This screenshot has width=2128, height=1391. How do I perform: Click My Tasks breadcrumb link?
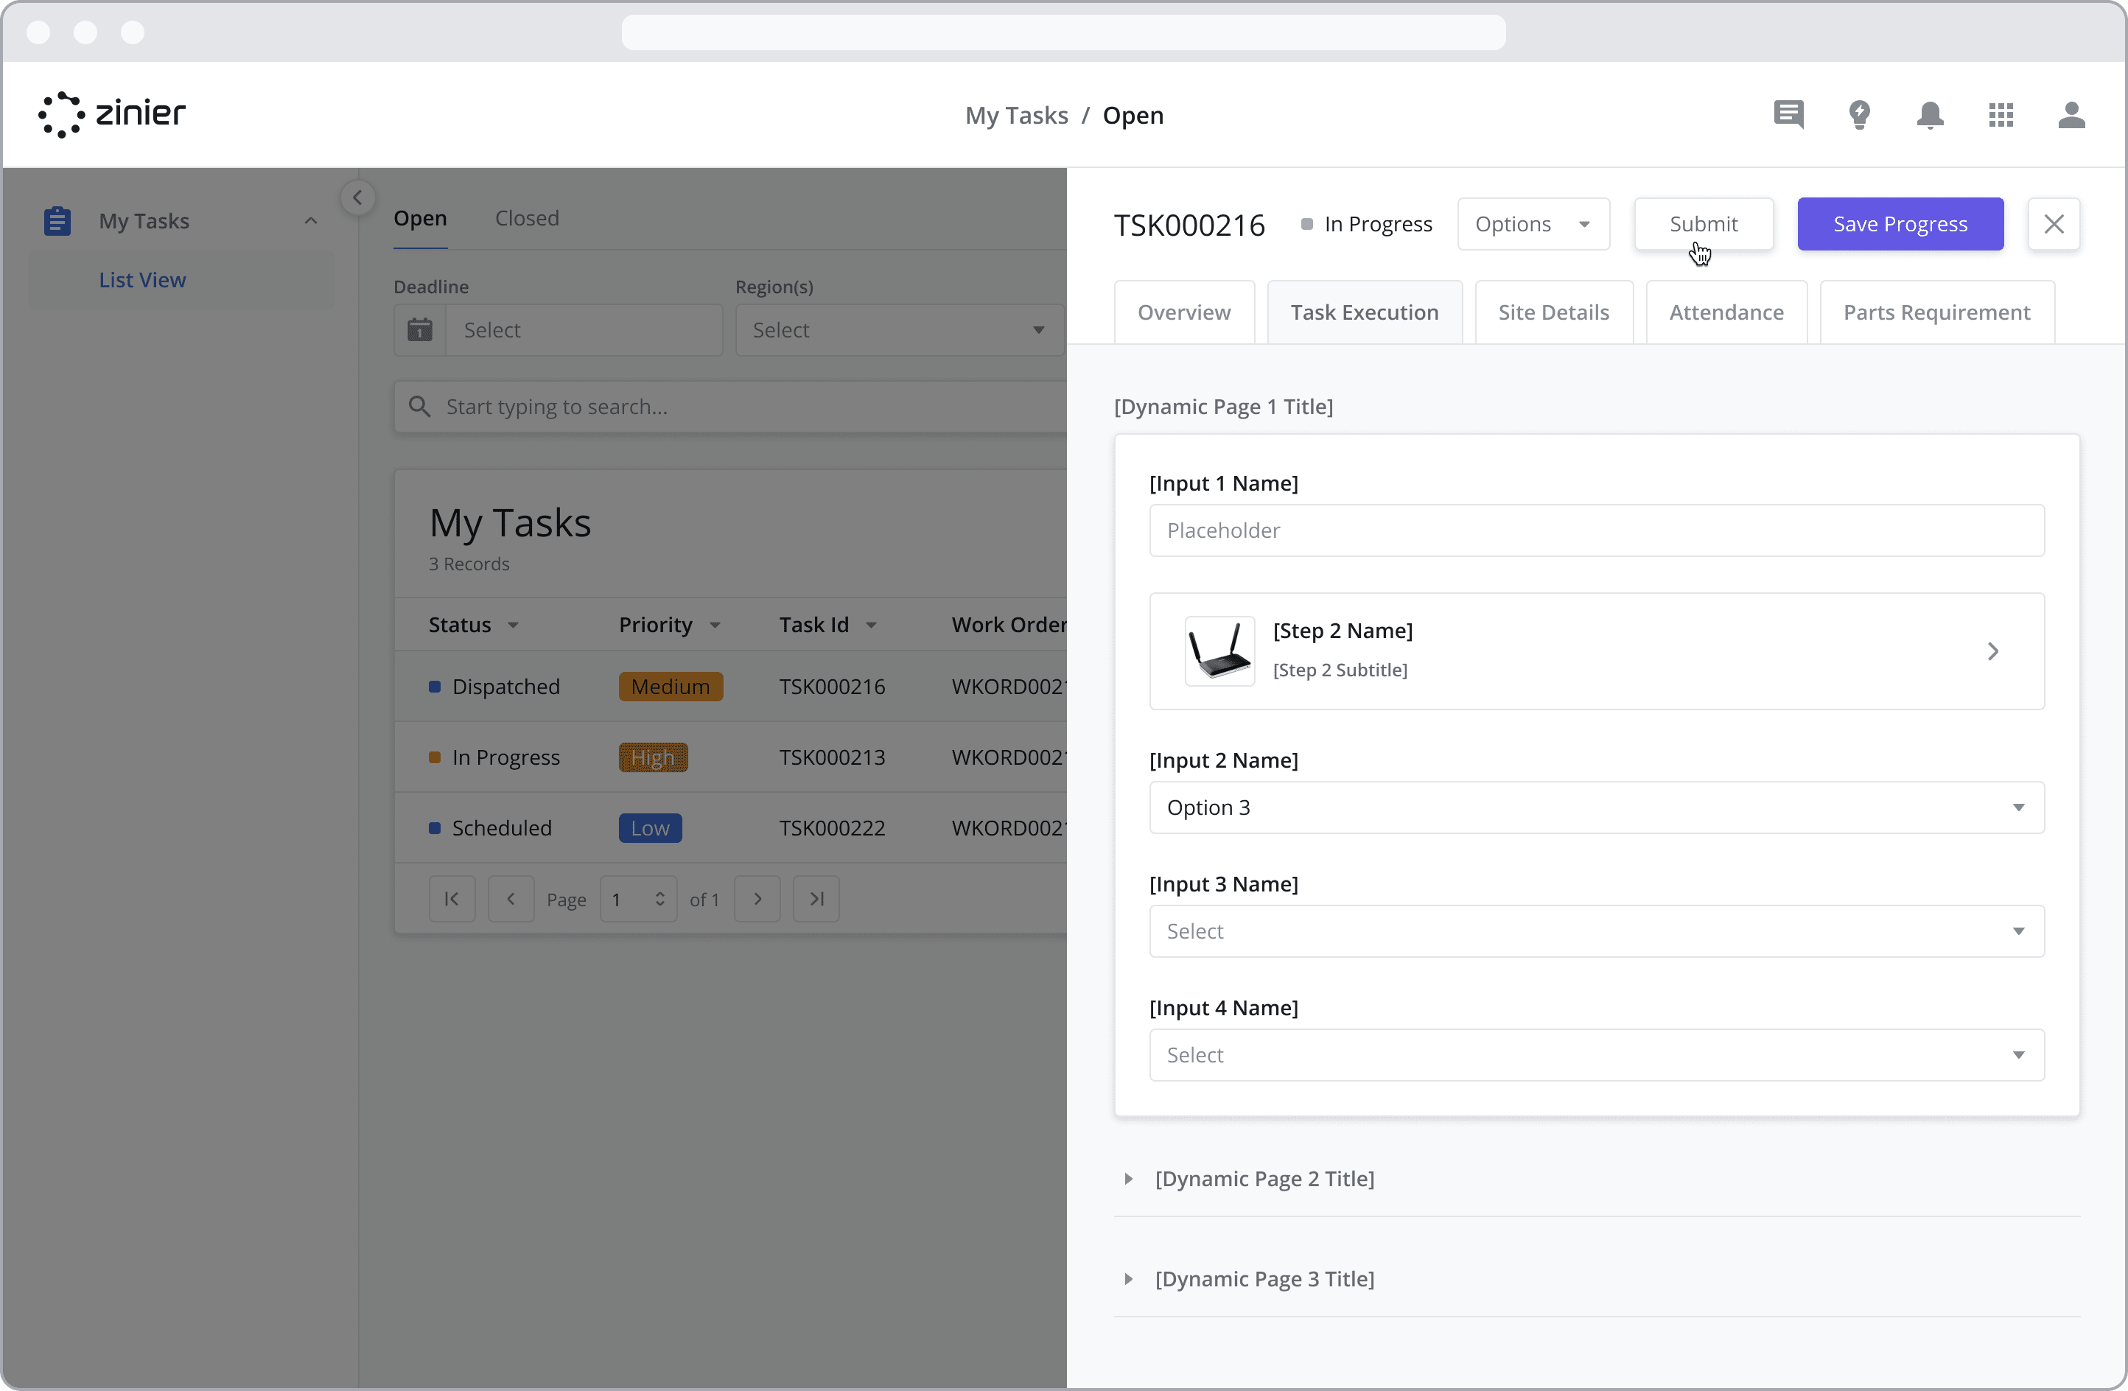[x=1017, y=116]
